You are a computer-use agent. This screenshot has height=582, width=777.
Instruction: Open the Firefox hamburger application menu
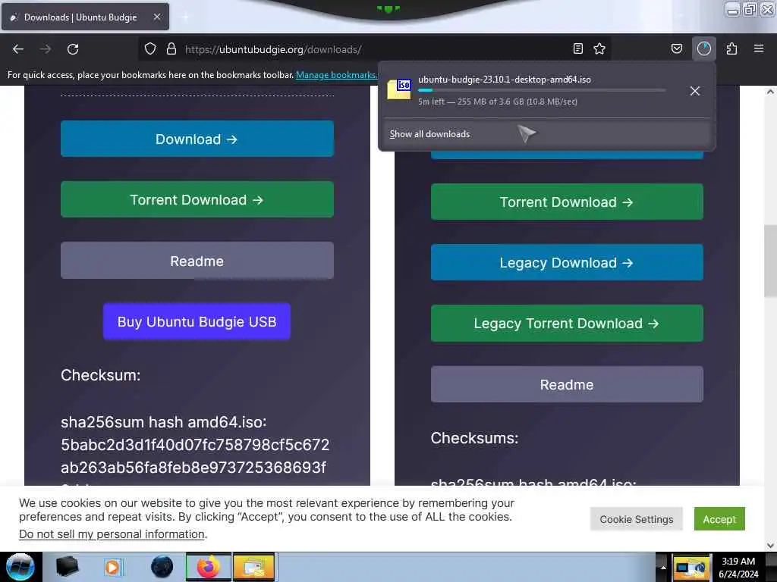tap(758, 48)
